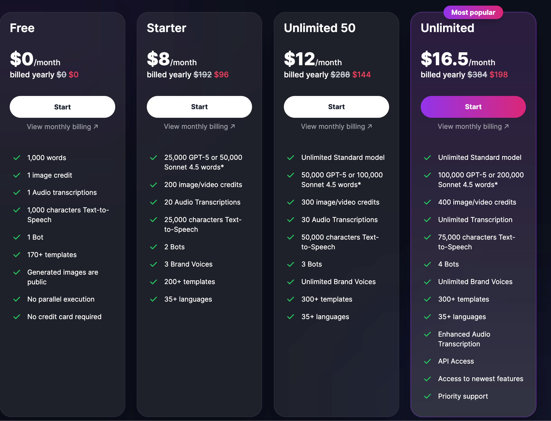This screenshot has height=421, width=551.
Task: Click the discounted $96 yearly price
Action: (221, 75)
